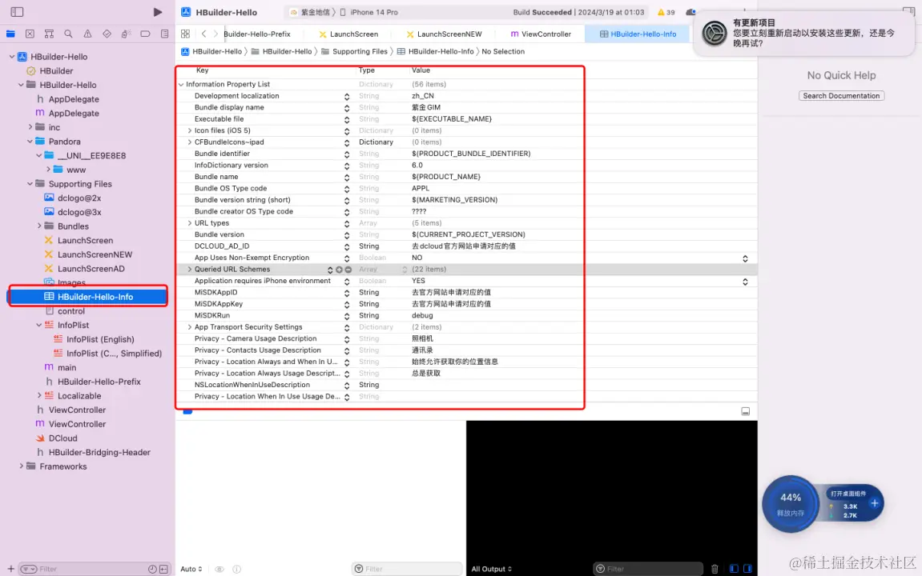Show recent files filter clock icon

(x=152, y=569)
